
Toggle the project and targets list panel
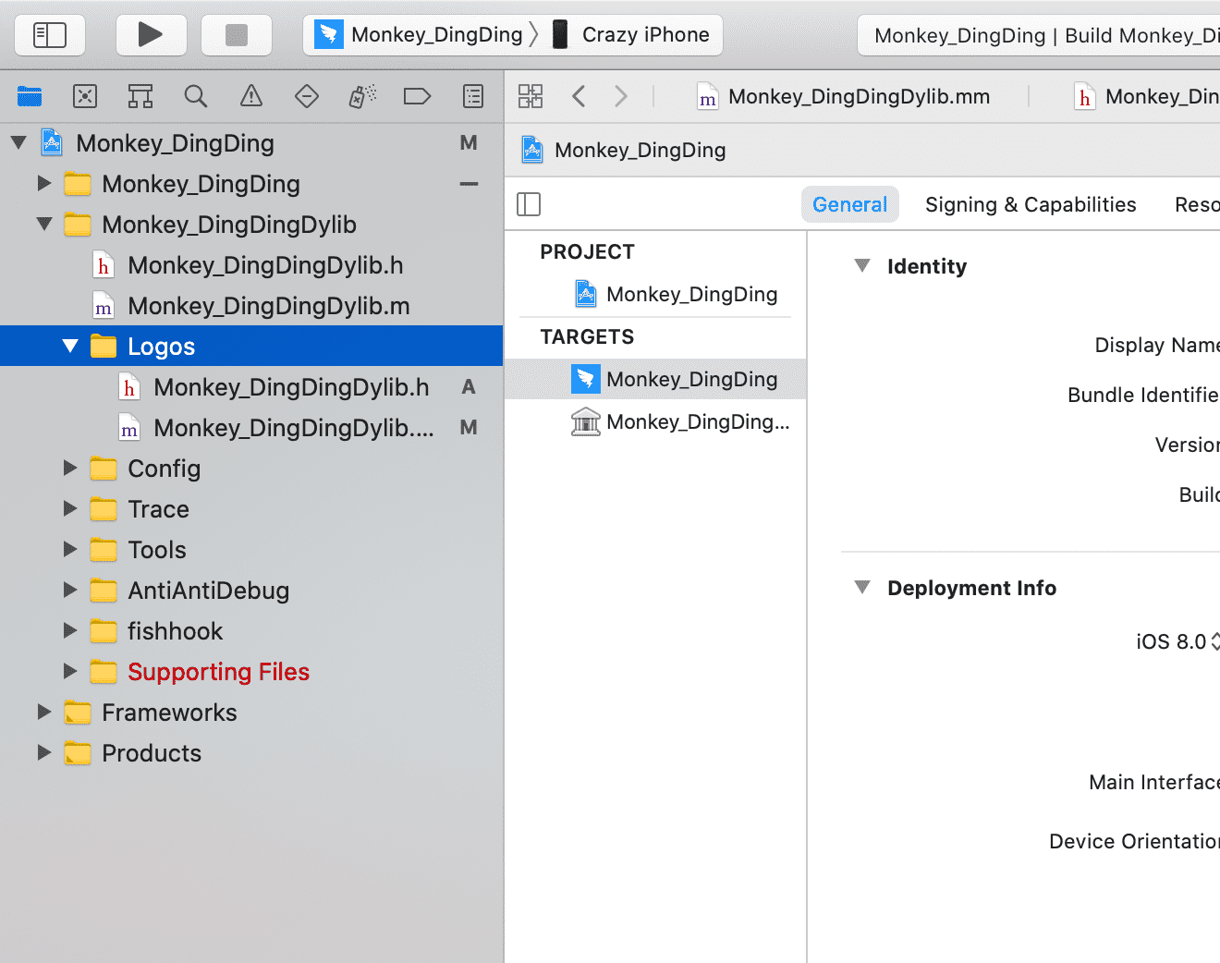point(529,204)
